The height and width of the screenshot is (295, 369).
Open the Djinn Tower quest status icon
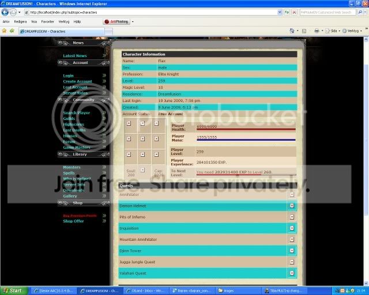(x=292, y=251)
